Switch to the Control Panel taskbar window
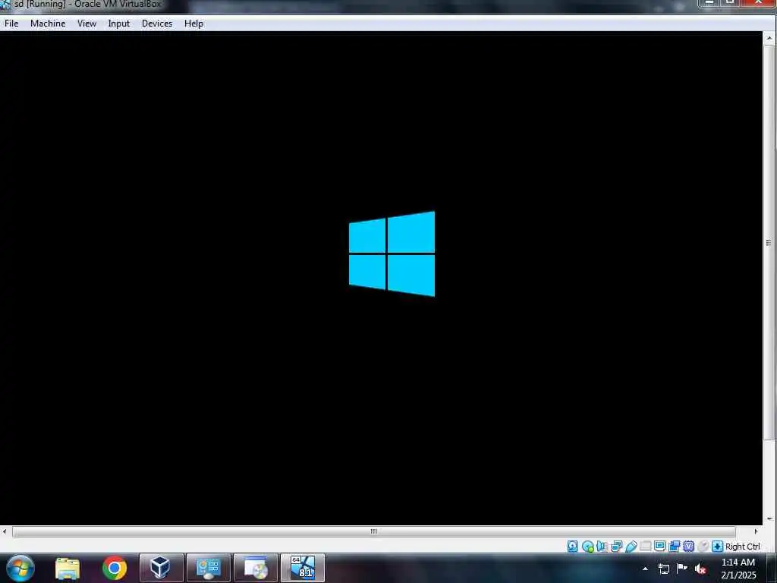Image resolution: width=777 pixels, height=583 pixels. (x=208, y=568)
